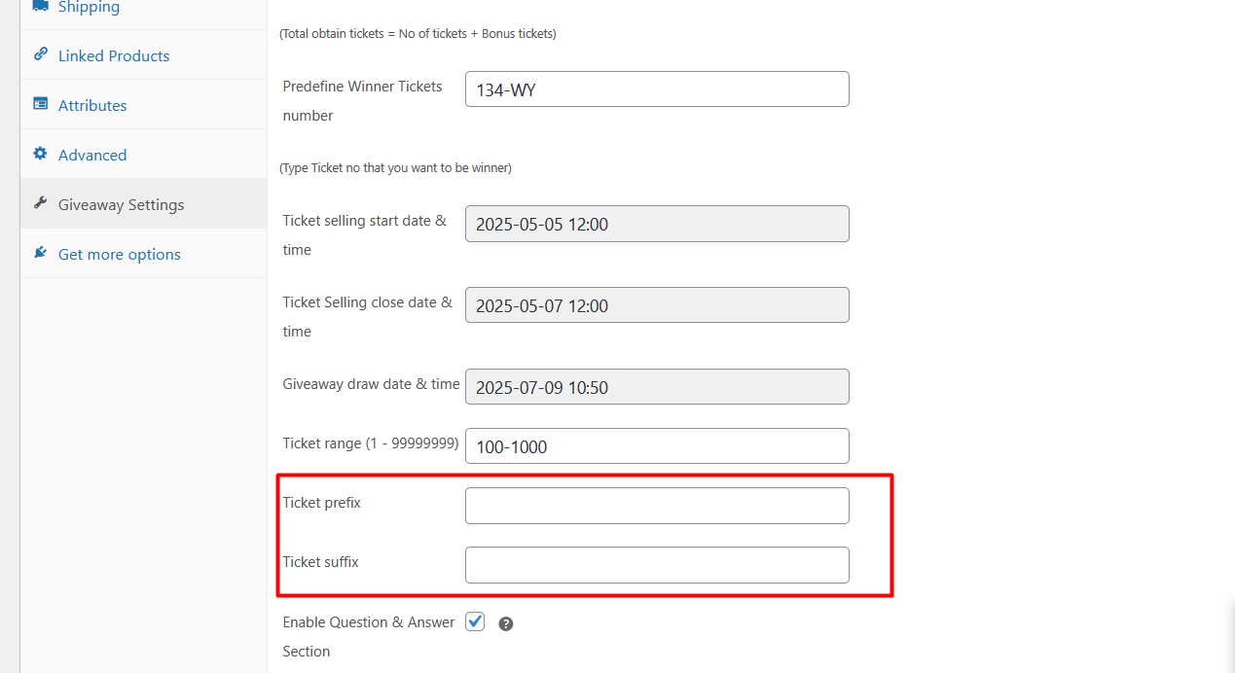1235x673 pixels.
Task: Click the Linked Products chain-link icon
Action: click(x=40, y=54)
